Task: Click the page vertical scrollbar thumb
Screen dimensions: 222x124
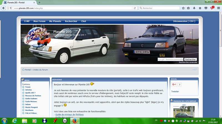Action: click(x=221, y=30)
